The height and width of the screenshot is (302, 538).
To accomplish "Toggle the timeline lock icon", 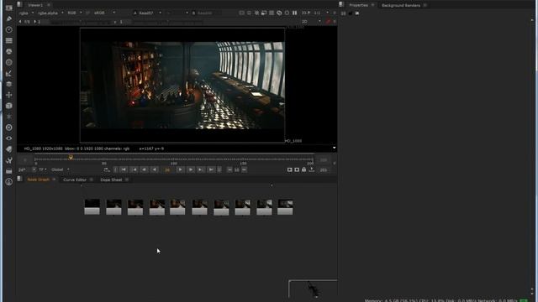I will 304,169.
